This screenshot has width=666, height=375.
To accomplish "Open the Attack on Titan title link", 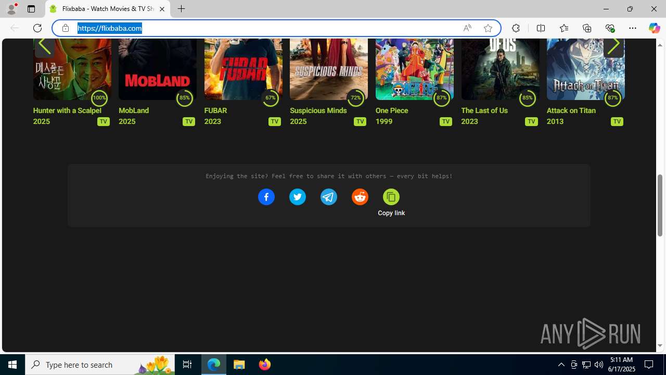I will (x=571, y=110).
